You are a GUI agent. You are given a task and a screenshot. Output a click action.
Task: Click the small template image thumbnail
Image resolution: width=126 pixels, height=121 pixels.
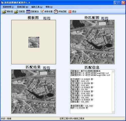tap(34, 42)
